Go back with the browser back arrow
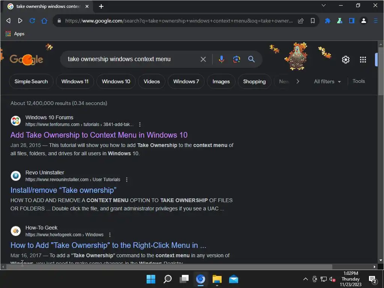Screen dimensions: 384x288 click(x=8, y=21)
